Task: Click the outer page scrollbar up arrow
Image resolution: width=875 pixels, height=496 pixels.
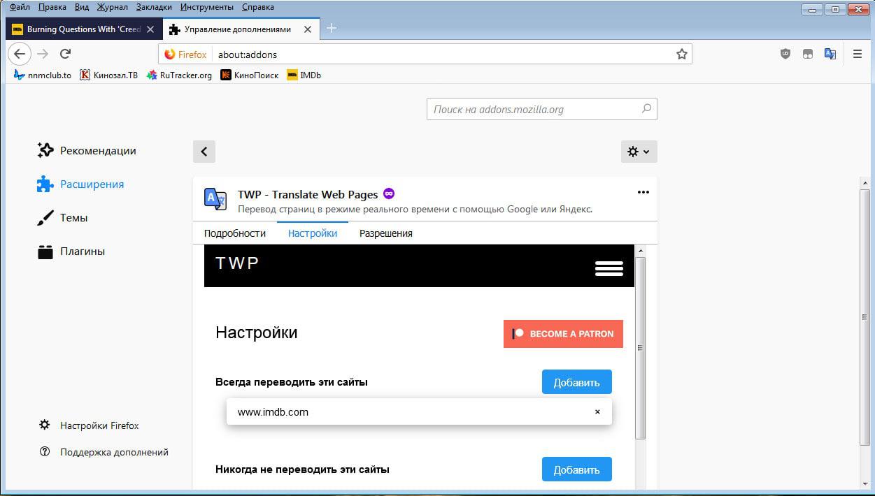Action: pyautogui.click(x=867, y=183)
